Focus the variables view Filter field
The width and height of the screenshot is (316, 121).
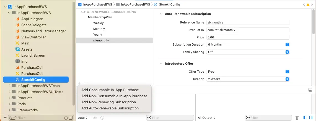click(x=170, y=118)
